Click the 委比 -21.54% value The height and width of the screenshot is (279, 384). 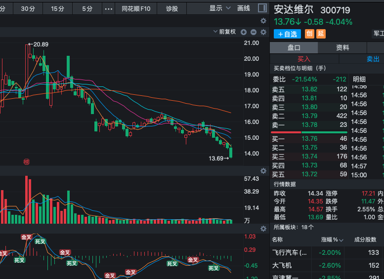304,80
